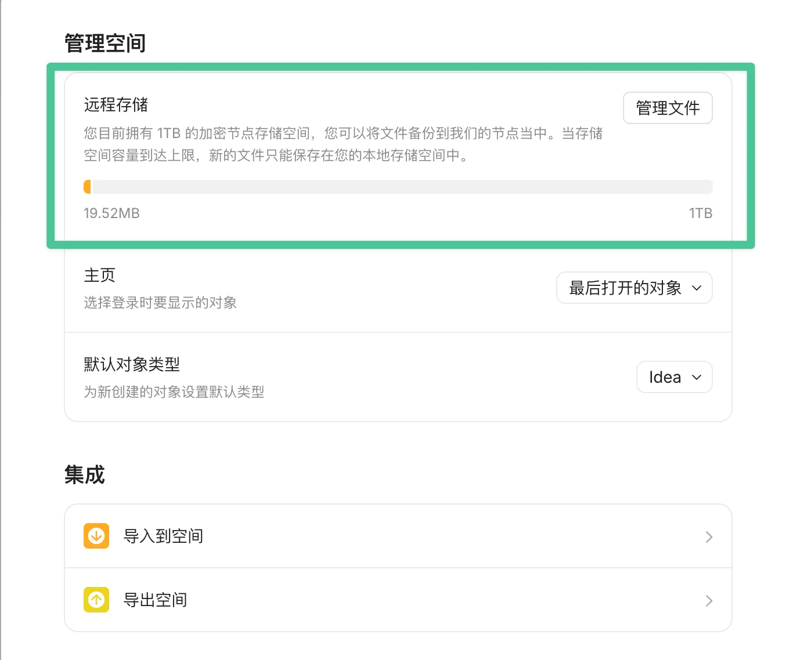Click the 集成 section heading
The image size is (793, 660).
(x=85, y=475)
